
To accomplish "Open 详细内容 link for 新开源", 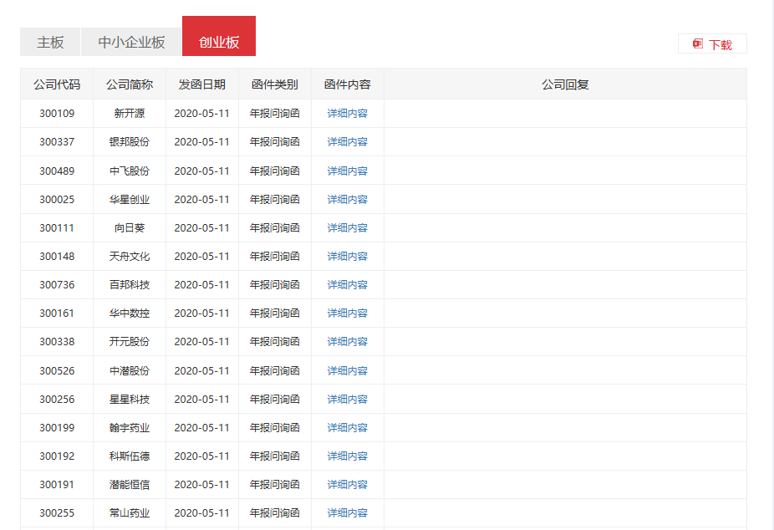I will pos(348,114).
